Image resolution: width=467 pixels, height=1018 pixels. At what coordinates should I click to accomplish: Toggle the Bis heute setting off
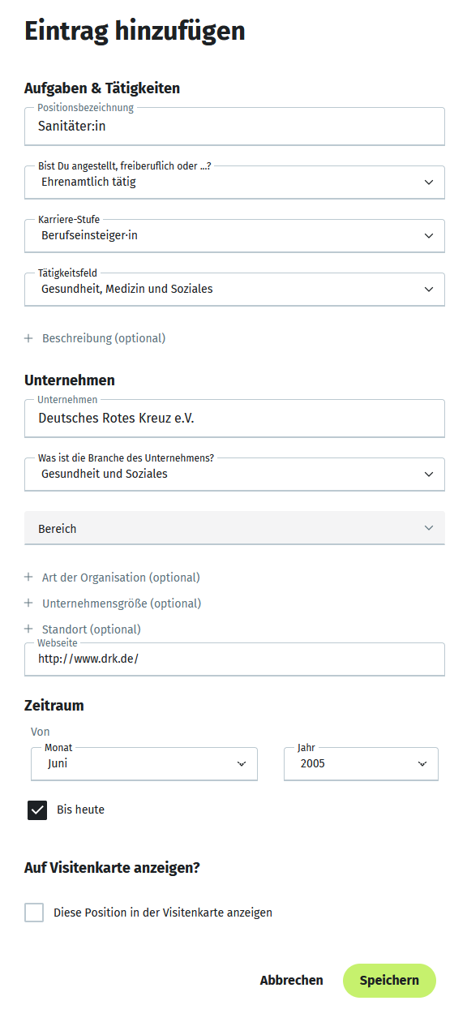(x=36, y=810)
